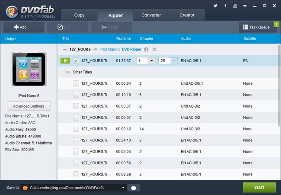Open DVDFab Facebook page icon

tap(225, 6)
